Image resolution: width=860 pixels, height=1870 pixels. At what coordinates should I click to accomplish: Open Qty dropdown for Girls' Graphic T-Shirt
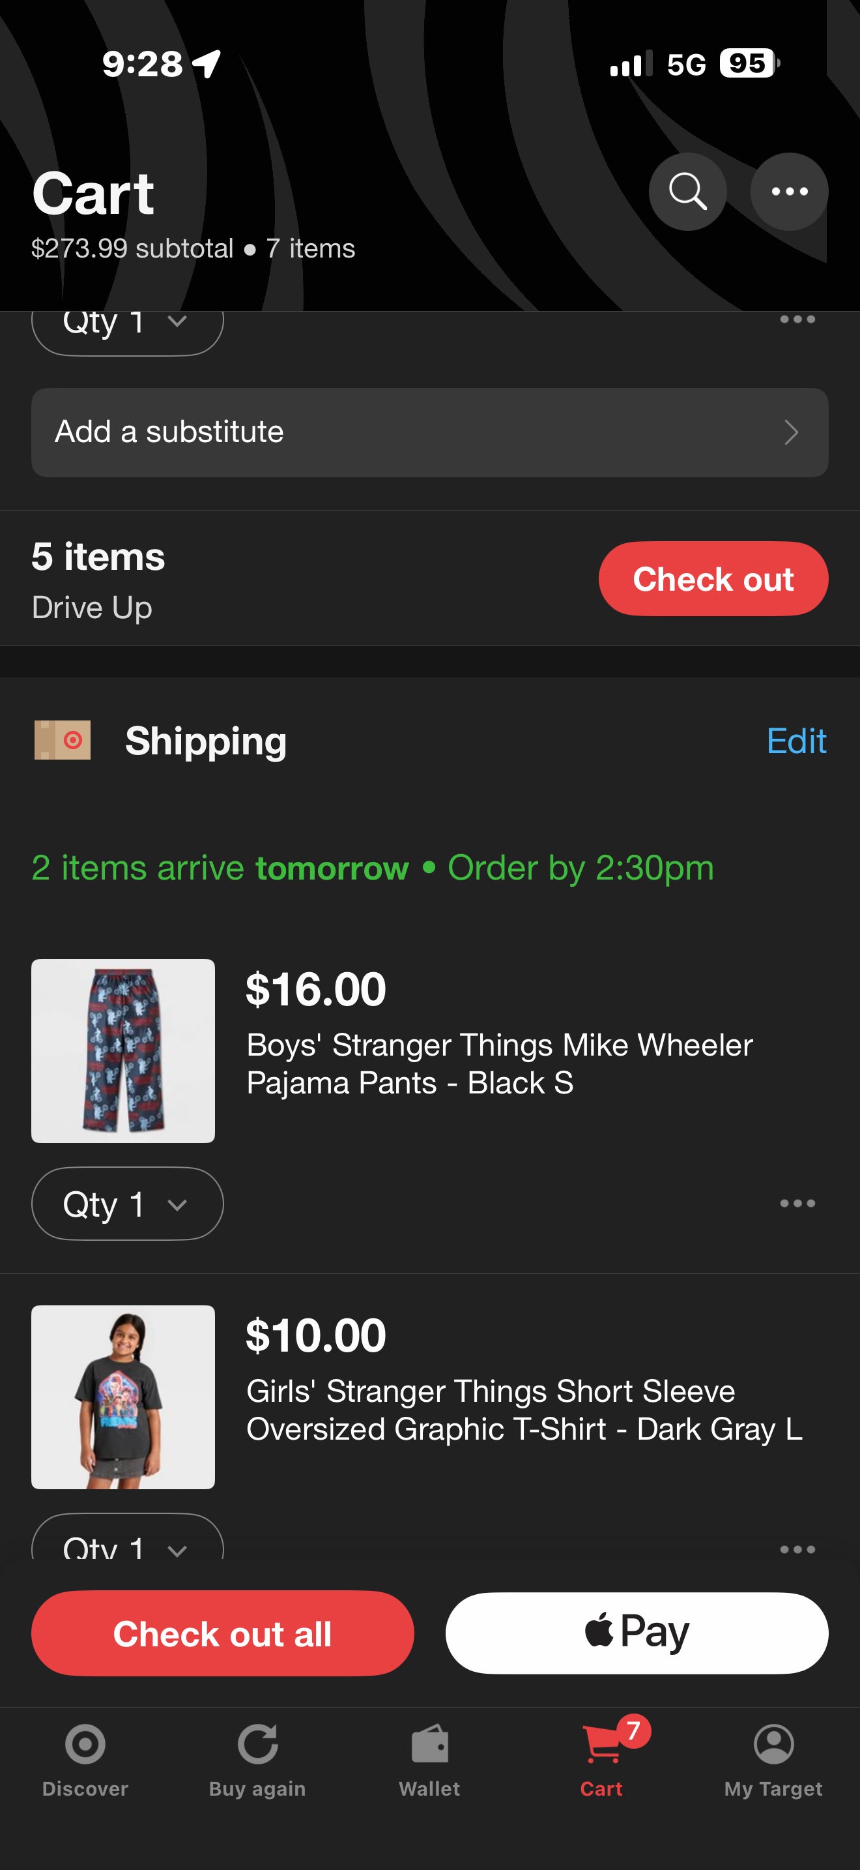pyautogui.click(x=127, y=1543)
